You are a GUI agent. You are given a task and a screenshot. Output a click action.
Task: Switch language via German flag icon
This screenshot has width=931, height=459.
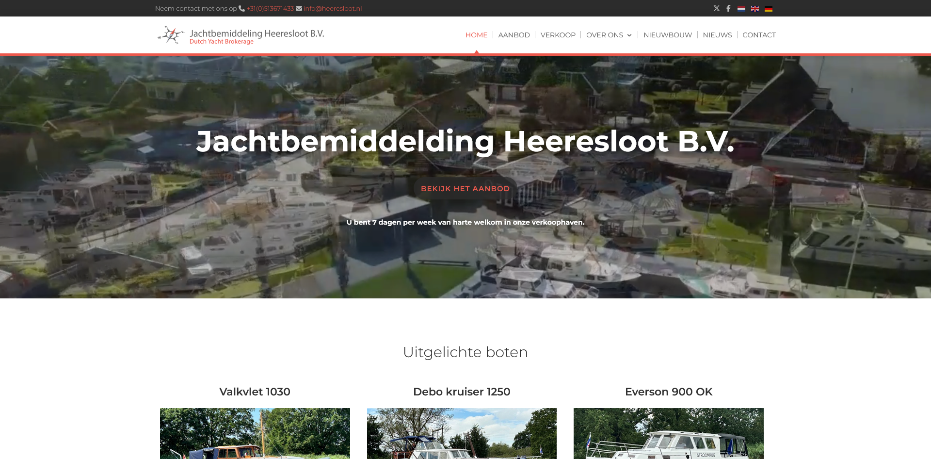[769, 8]
